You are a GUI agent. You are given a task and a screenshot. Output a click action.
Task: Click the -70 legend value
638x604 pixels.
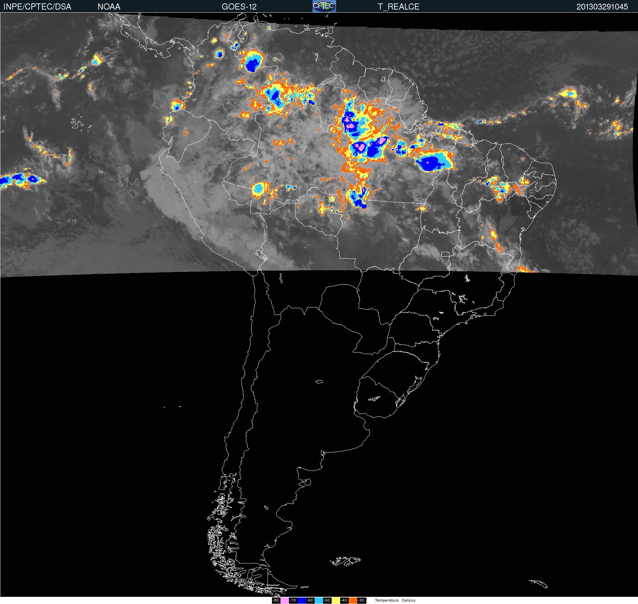(293, 601)
